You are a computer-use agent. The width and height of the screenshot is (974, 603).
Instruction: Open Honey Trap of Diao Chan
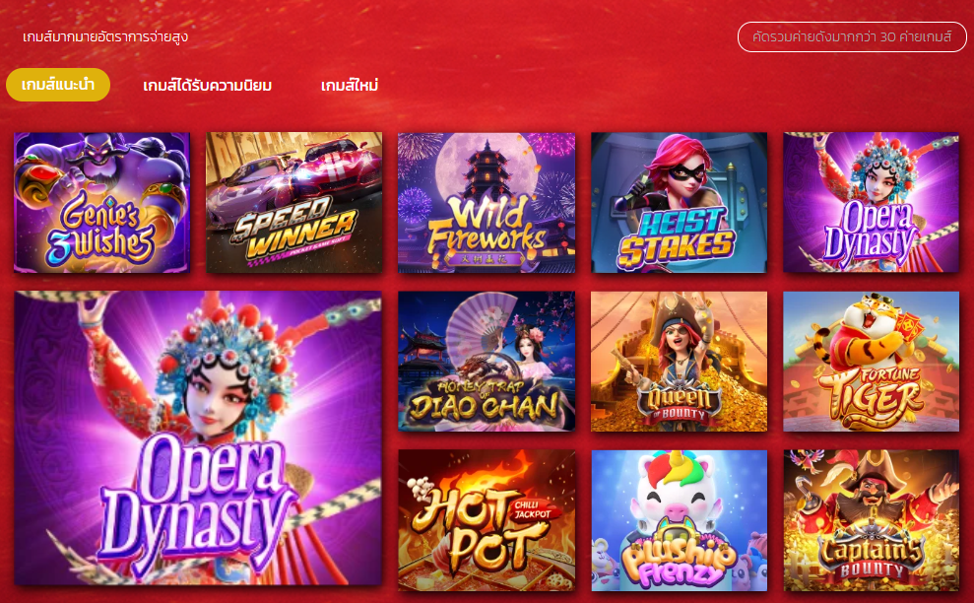[x=487, y=362]
